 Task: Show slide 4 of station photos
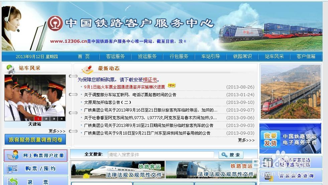coord(62,119)
